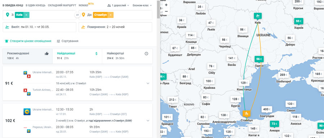
Task: Click the 129 € Констанца price tag
Action: pyautogui.click(x=244, y=83)
